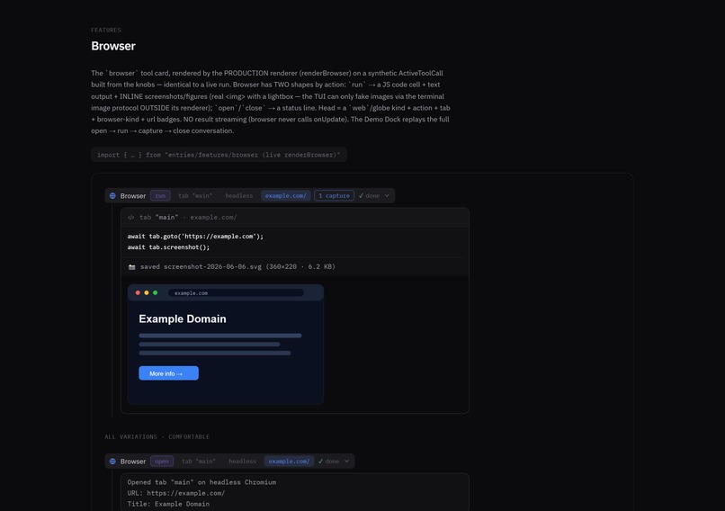
Task: Click the example.com address bar in the preview
Action: coord(236,292)
